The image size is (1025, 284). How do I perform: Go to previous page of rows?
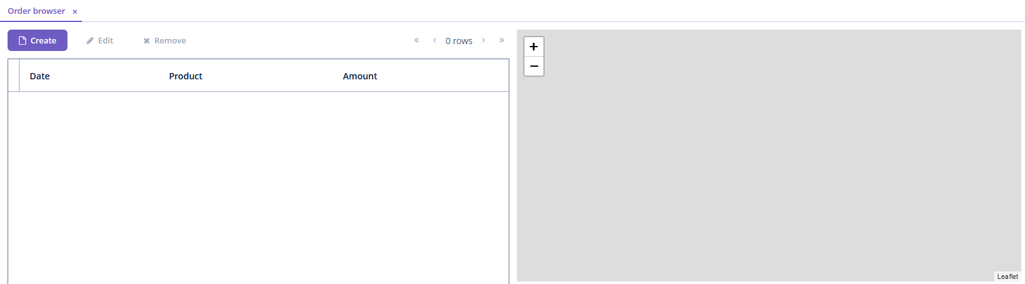(x=434, y=40)
